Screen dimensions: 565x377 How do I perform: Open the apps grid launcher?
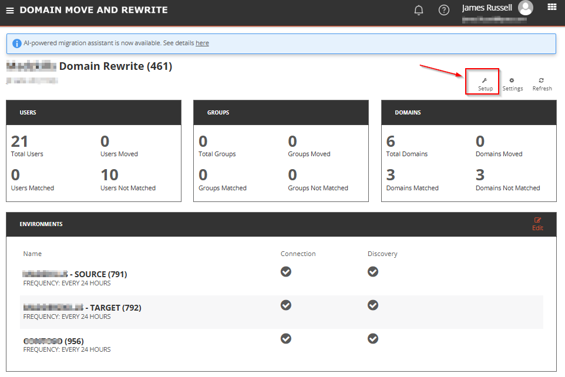tap(551, 7)
